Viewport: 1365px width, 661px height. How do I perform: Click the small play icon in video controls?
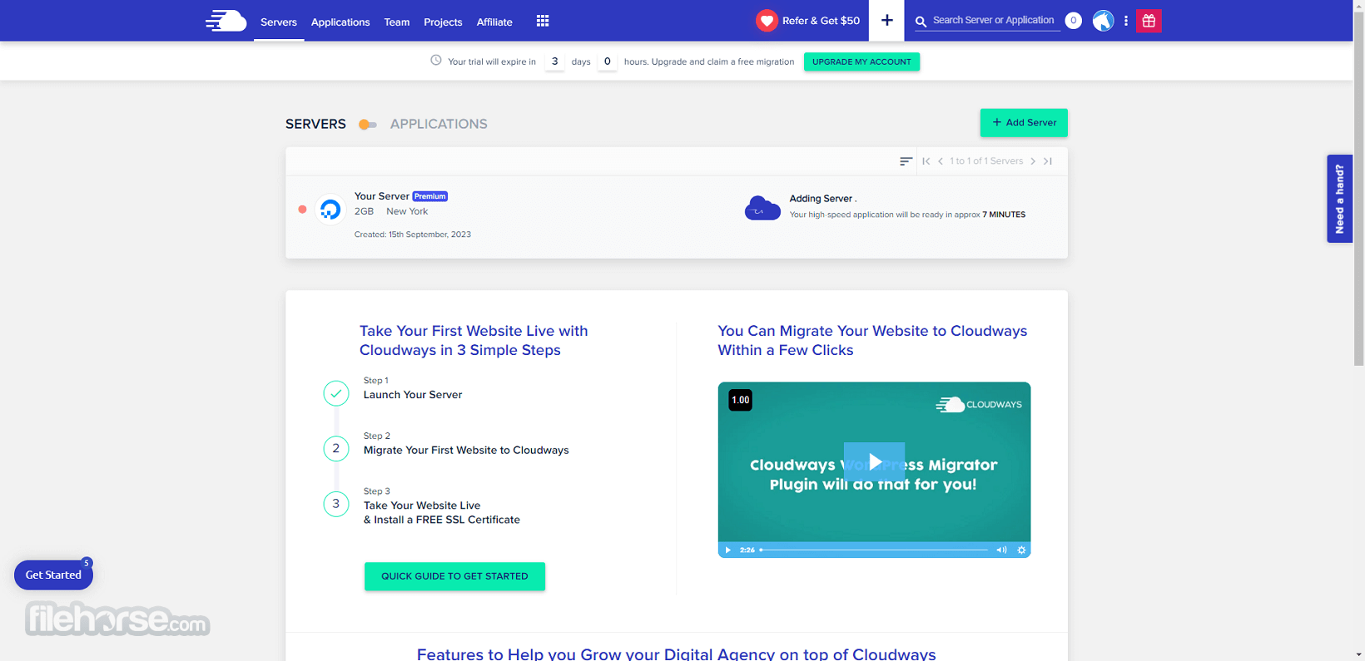[727, 550]
